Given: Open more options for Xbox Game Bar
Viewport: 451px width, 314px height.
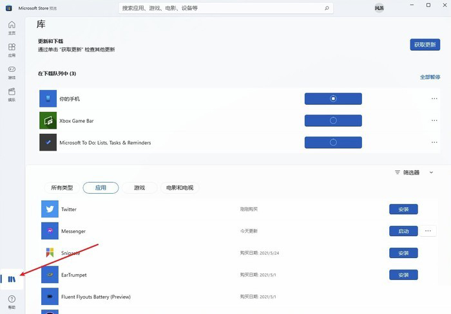Looking at the screenshot, I should 434,120.
